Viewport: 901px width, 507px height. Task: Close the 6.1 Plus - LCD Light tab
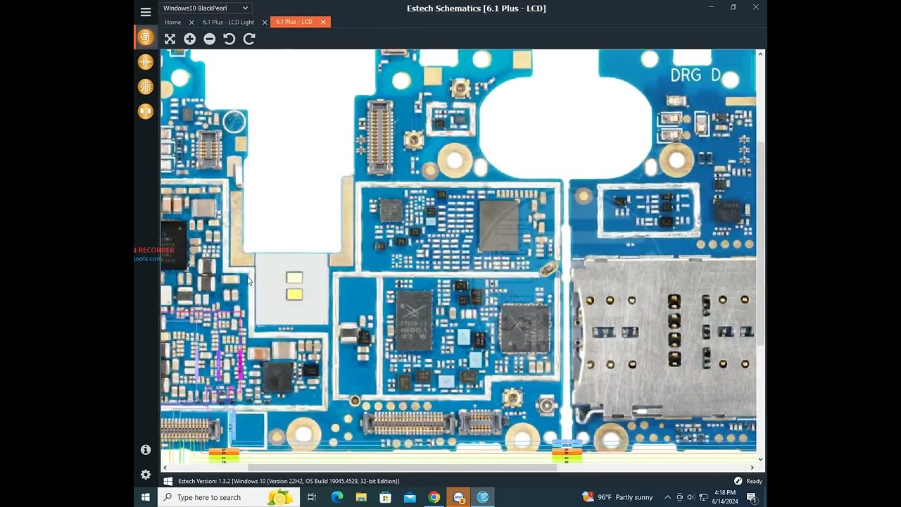pyautogui.click(x=265, y=23)
